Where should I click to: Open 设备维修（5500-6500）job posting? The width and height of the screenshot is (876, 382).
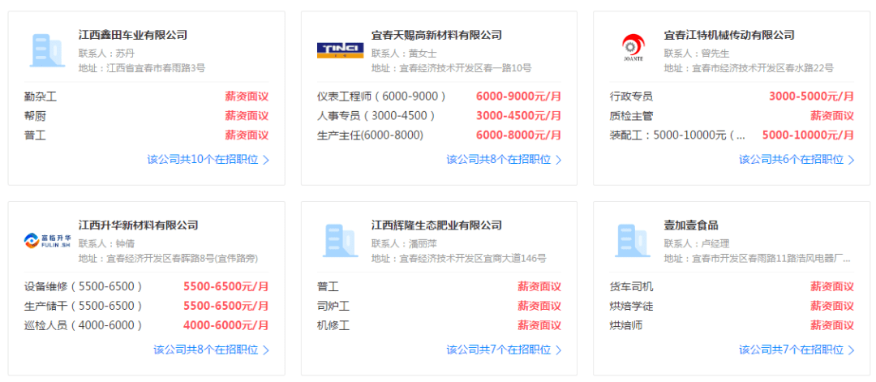84,287
